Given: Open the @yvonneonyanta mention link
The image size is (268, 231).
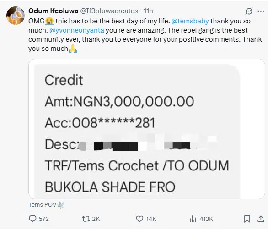Looking at the screenshot, I should [76, 30].
